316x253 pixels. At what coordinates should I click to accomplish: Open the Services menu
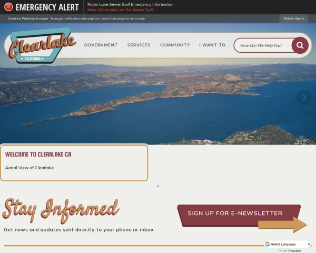pyautogui.click(x=139, y=45)
